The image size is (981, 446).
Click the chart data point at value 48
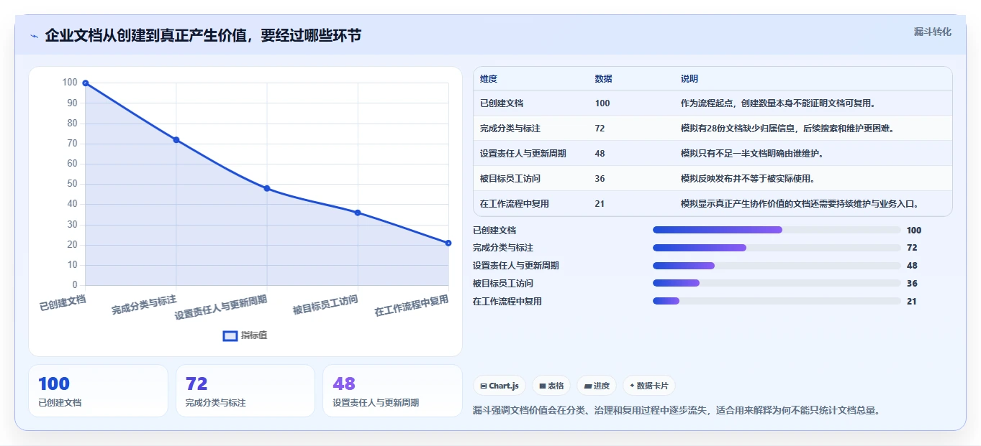tap(267, 188)
